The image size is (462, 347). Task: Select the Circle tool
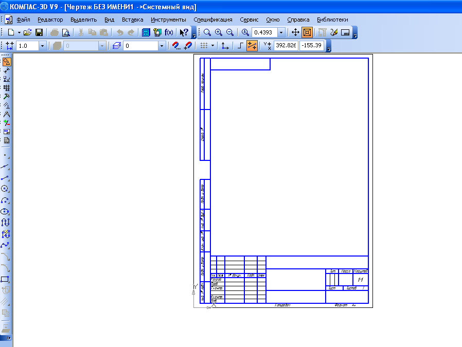[5, 189]
